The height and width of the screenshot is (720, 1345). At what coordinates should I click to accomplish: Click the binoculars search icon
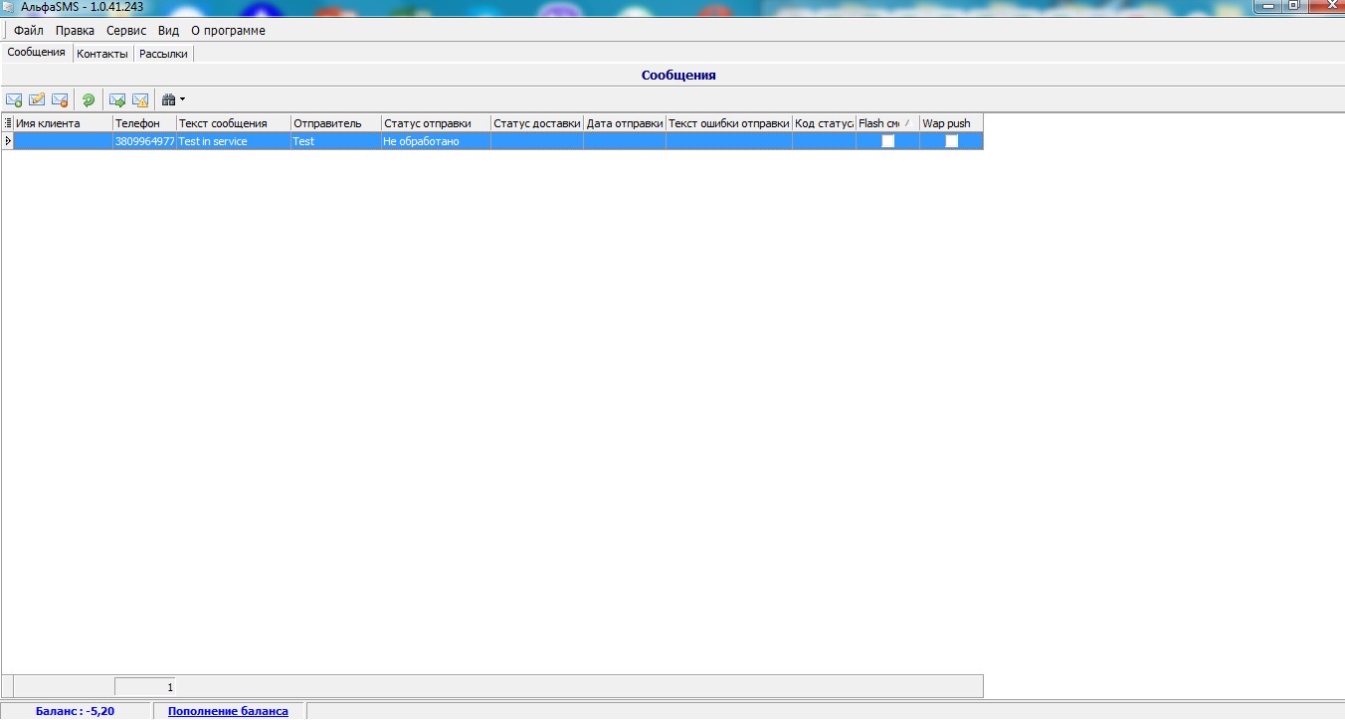coord(168,99)
